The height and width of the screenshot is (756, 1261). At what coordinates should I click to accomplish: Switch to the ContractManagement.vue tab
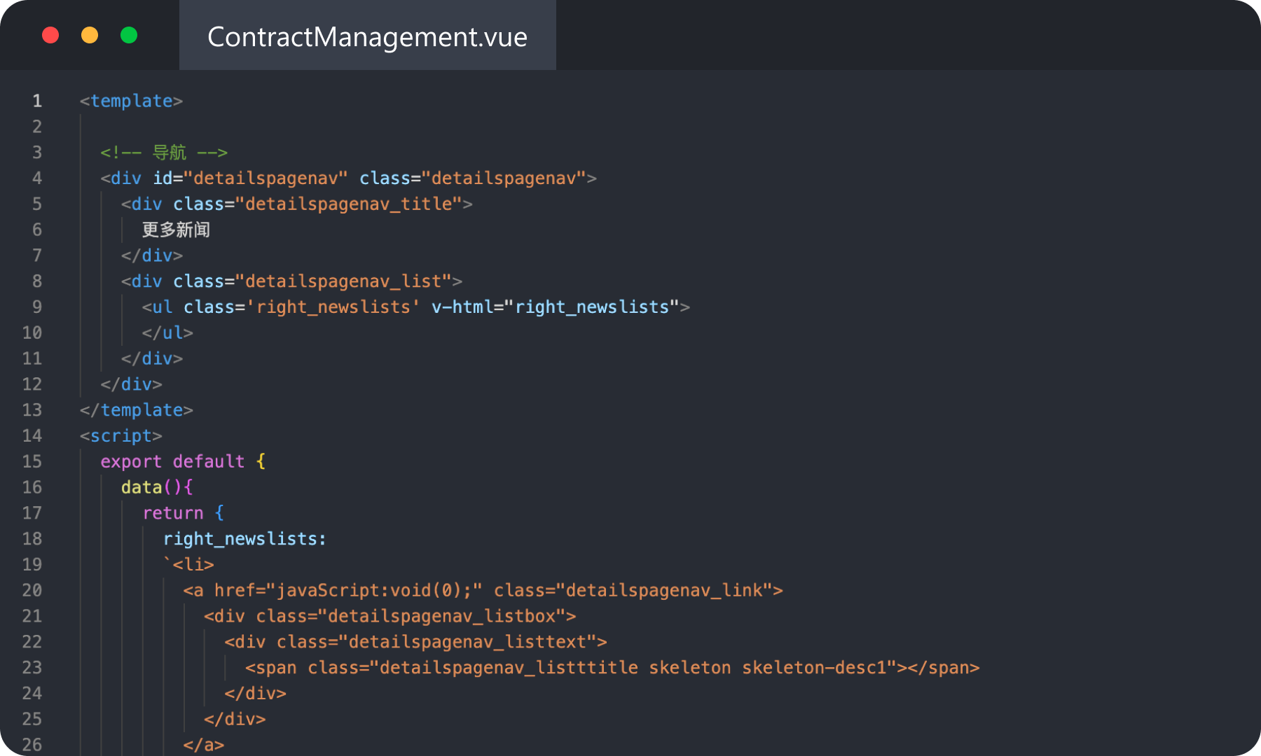click(x=367, y=36)
